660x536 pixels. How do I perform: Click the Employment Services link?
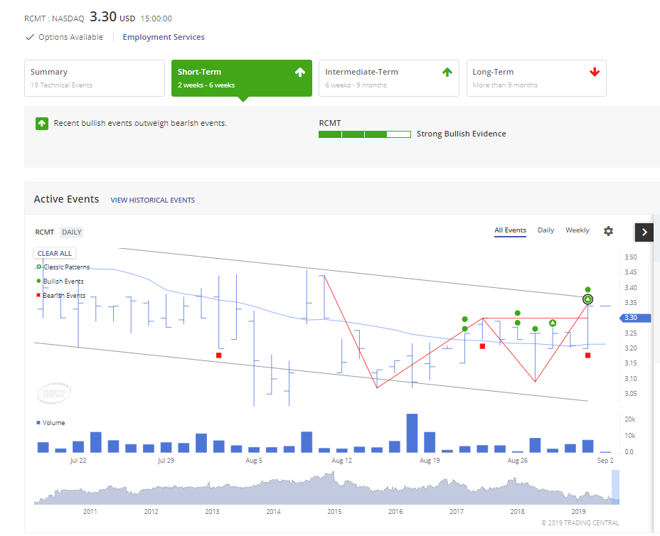pos(164,37)
